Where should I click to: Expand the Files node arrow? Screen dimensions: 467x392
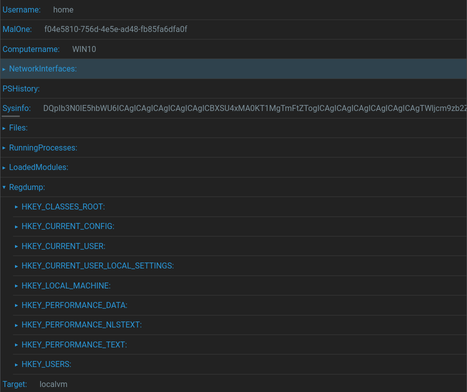tap(4, 128)
